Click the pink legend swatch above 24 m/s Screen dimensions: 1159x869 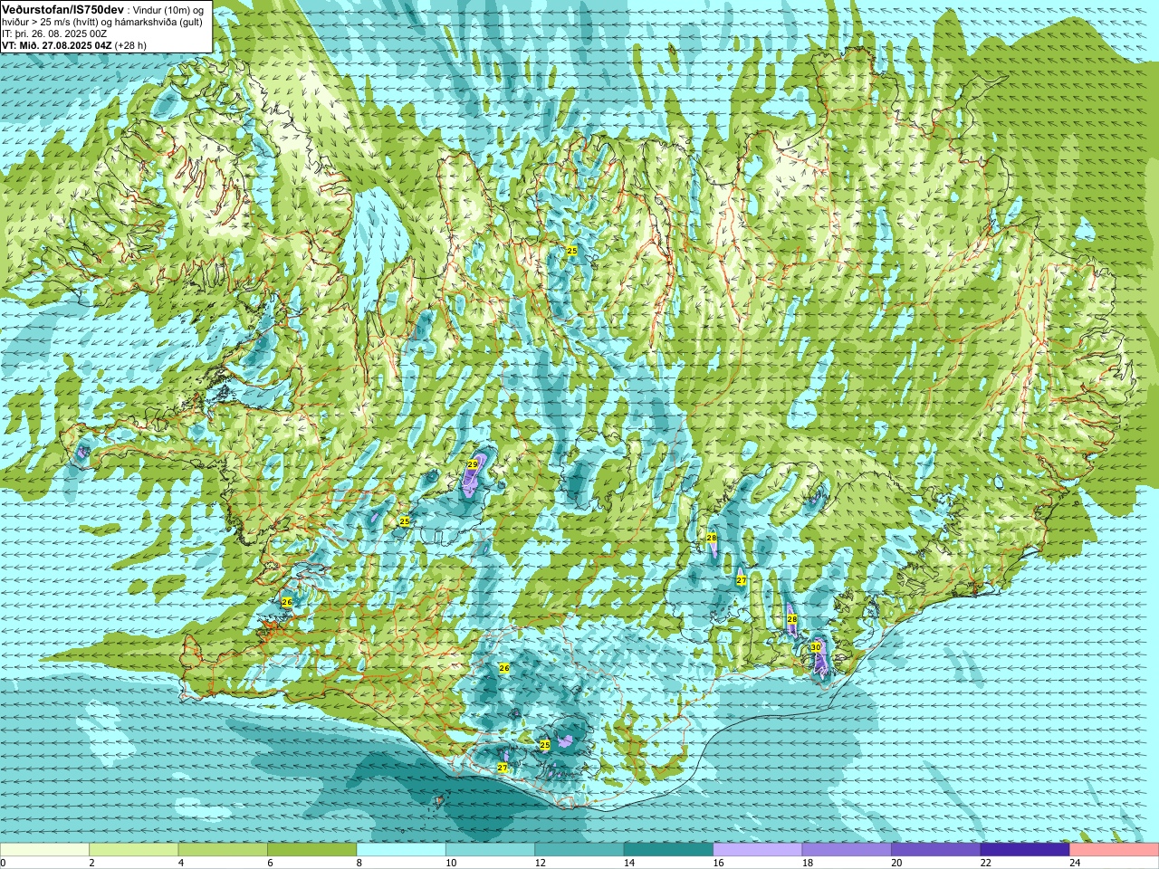point(1115,850)
